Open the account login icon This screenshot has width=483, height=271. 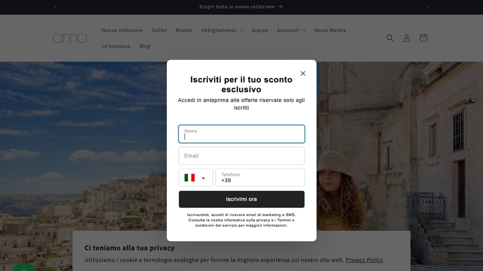pyautogui.click(x=407, y=38)
